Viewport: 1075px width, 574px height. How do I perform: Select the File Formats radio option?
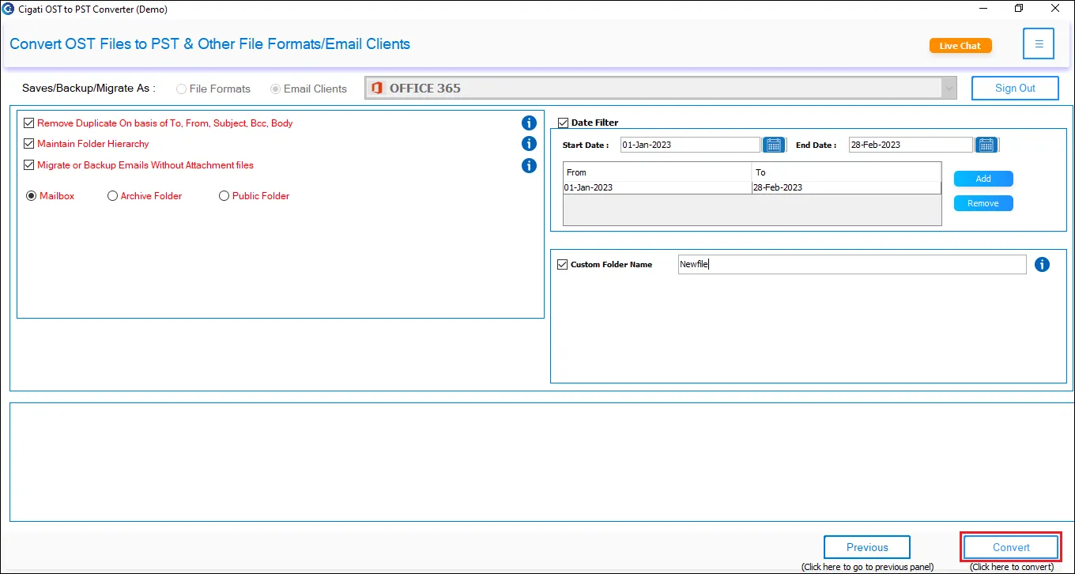coord(182,89)
